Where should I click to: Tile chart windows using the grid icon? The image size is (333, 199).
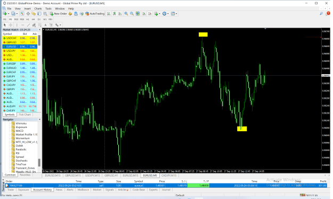137,14
